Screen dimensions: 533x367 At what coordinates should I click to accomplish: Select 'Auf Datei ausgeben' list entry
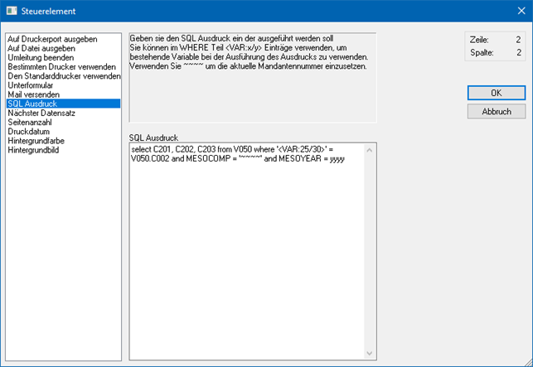coord(41,48)
